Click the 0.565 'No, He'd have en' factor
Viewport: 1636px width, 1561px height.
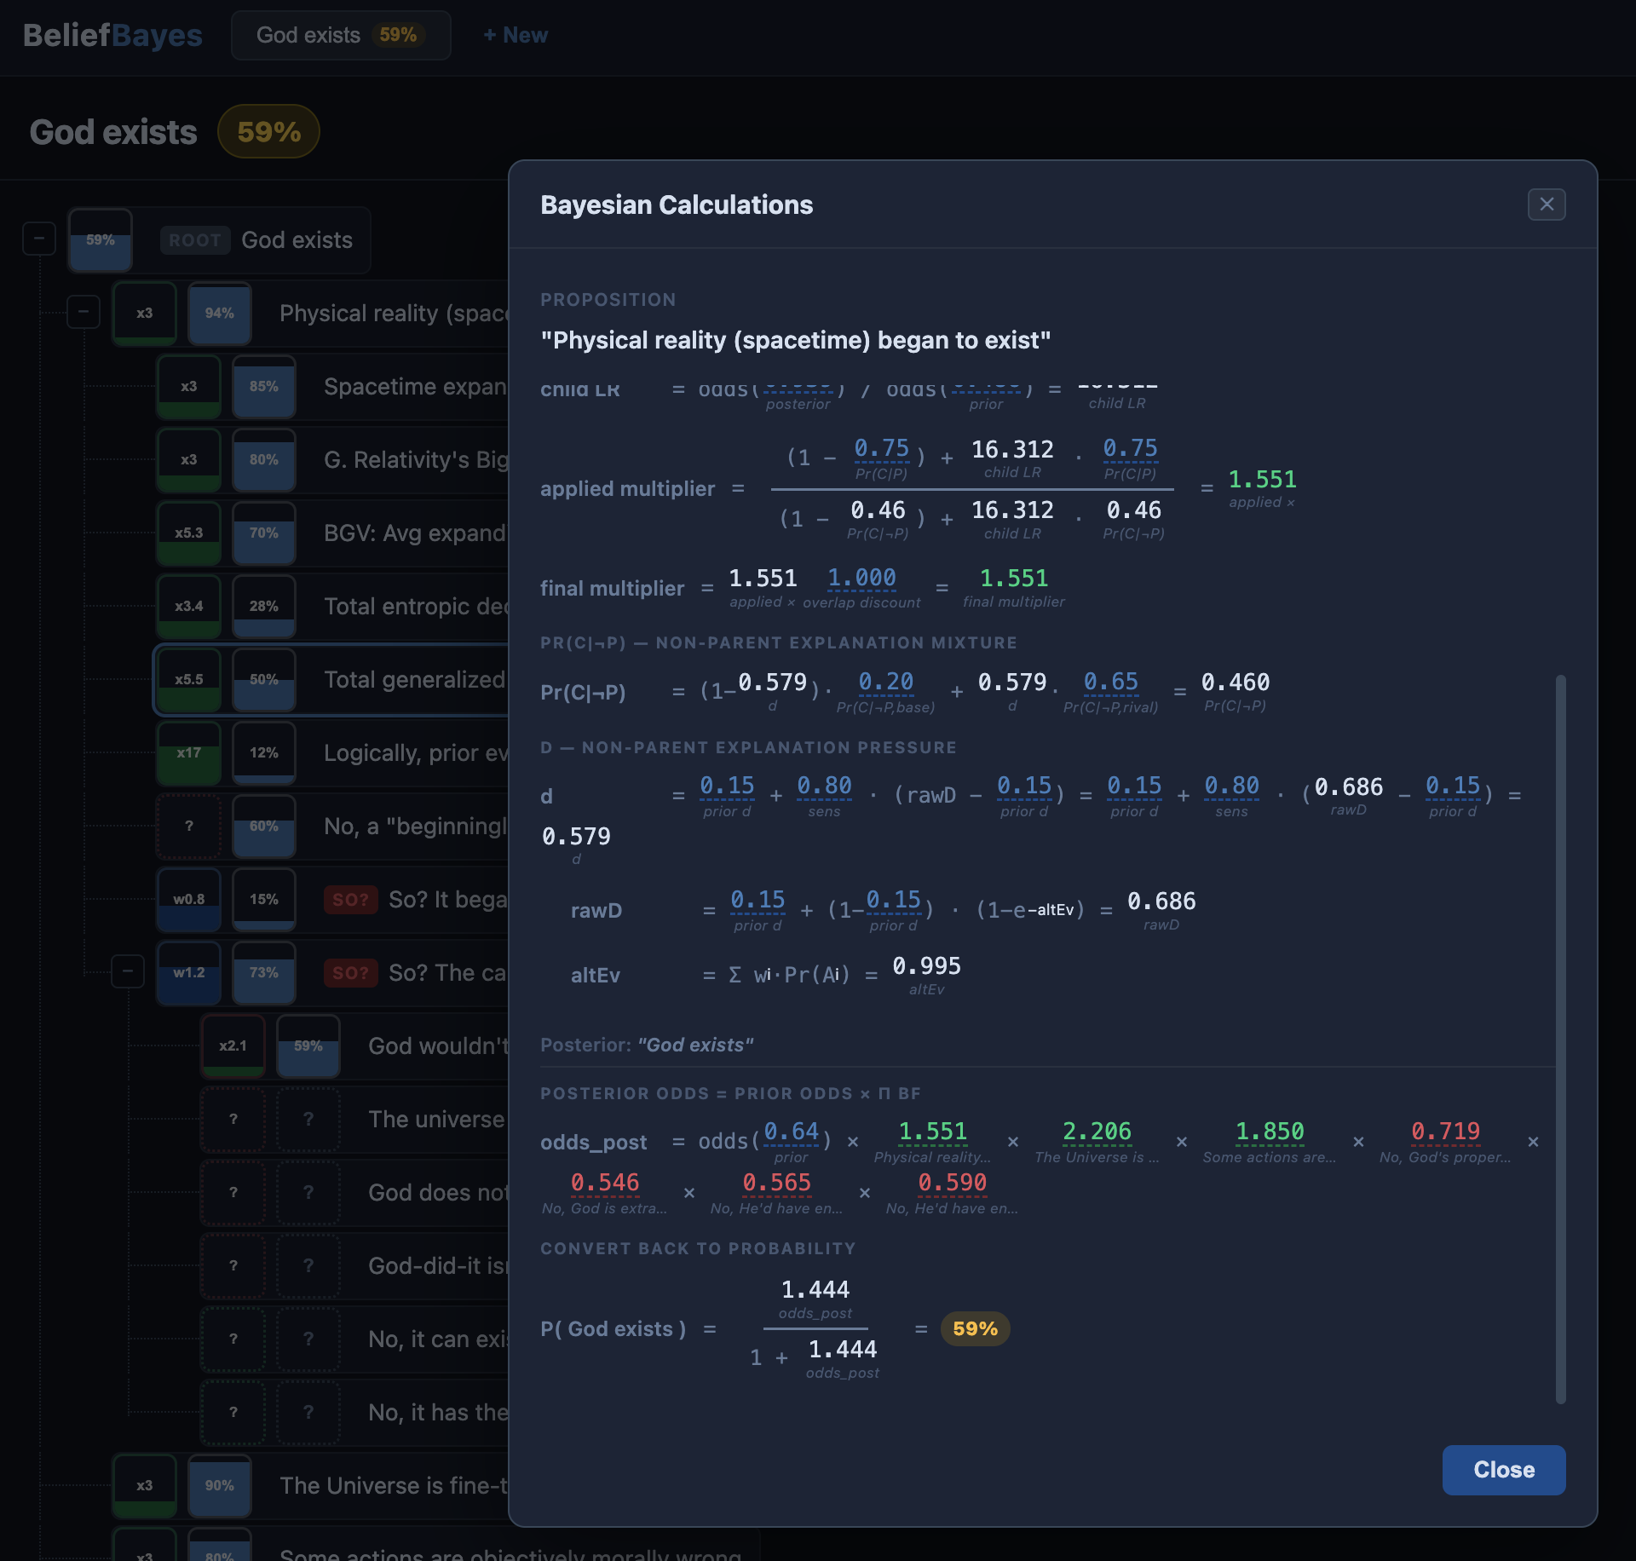point(776,1183)
